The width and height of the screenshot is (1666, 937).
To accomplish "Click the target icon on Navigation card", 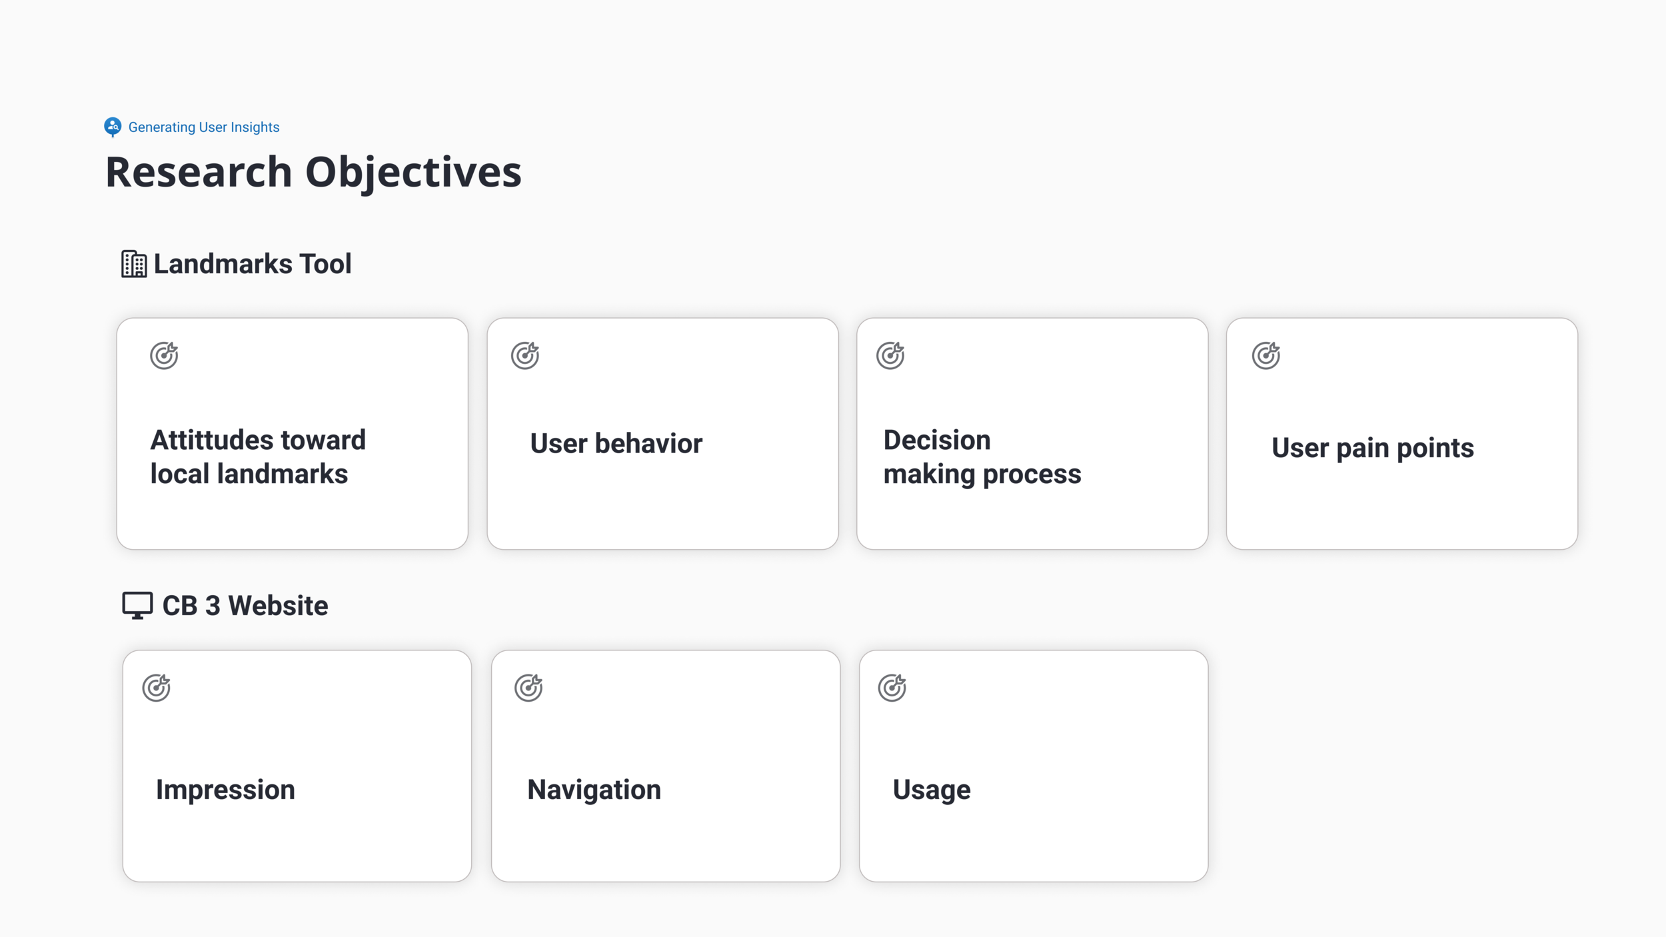I will point(528,688).
